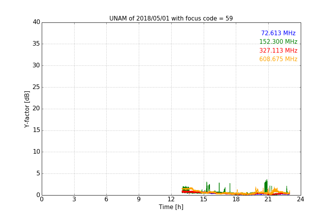Click the x-axis tick label '21'

[268, 199]
